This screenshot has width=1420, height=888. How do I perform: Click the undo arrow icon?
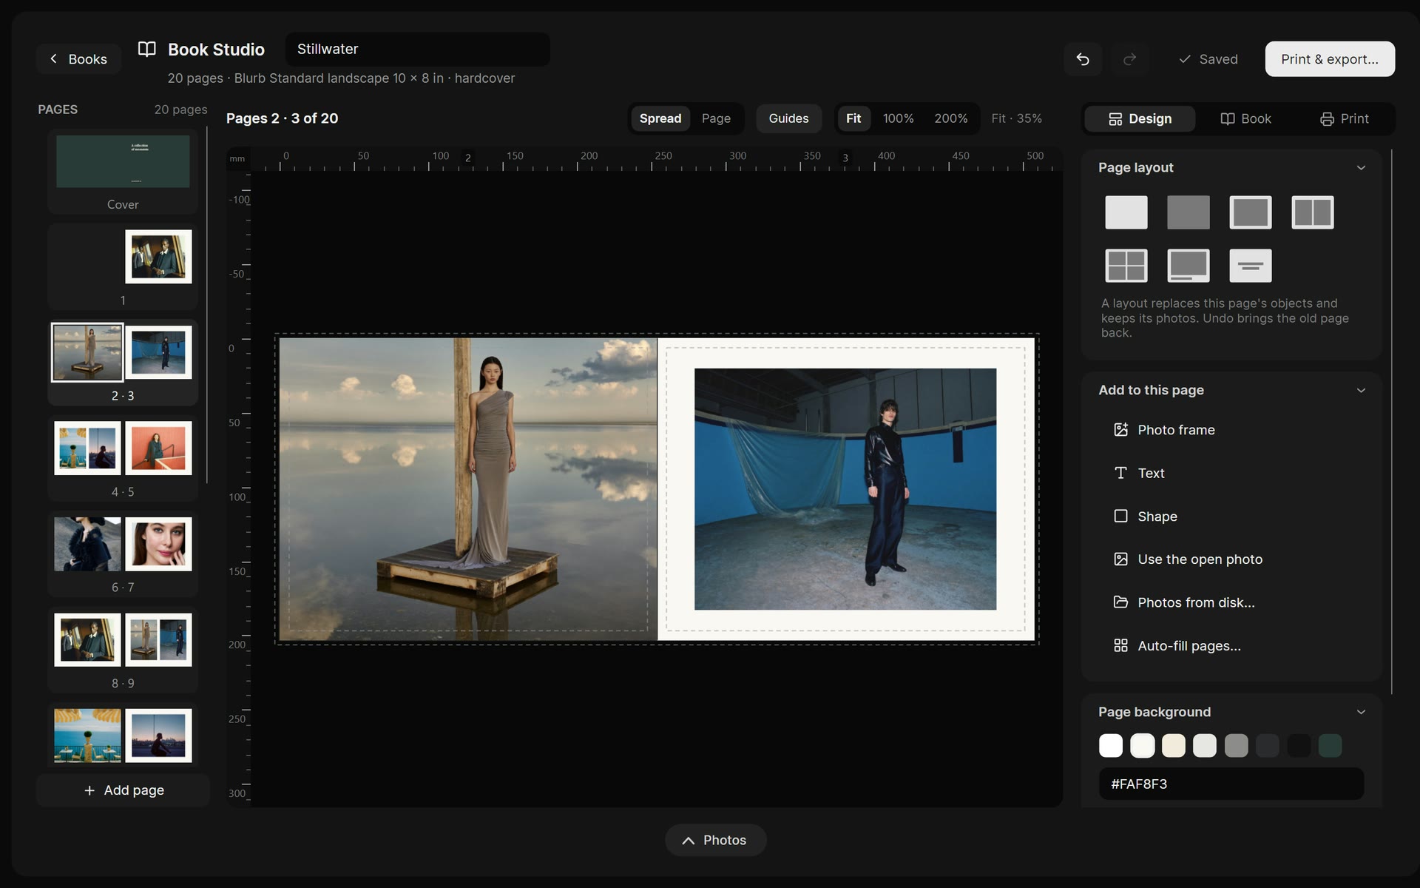click(1083, 59)
